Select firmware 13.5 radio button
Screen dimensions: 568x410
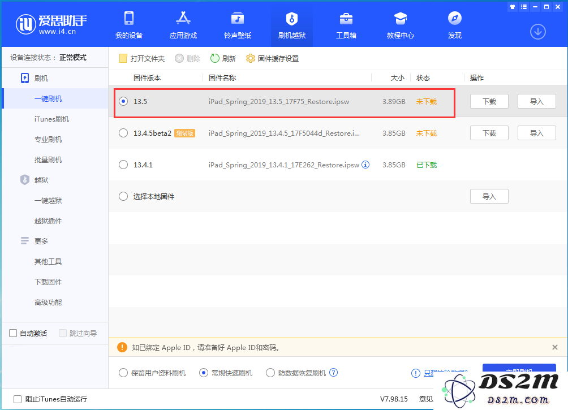[123, 101]
